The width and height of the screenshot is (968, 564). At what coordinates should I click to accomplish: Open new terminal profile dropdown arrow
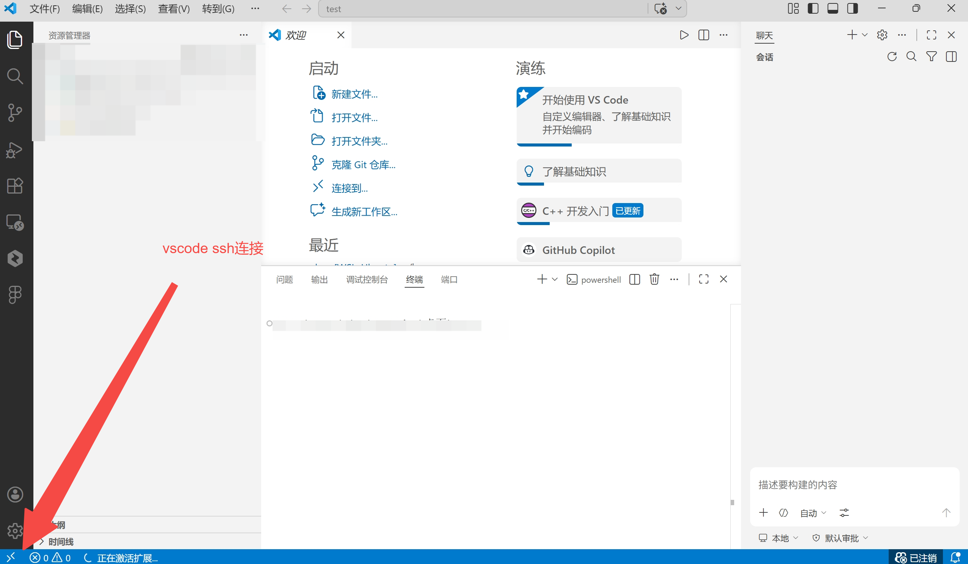tap(555, 279)
